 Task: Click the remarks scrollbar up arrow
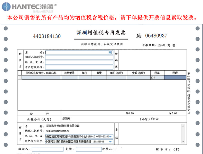(x=183, y=126)
